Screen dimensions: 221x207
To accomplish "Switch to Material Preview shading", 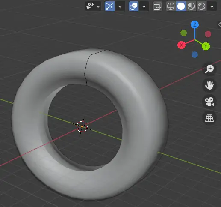I will pyautogui.click(x=191, y=6).
